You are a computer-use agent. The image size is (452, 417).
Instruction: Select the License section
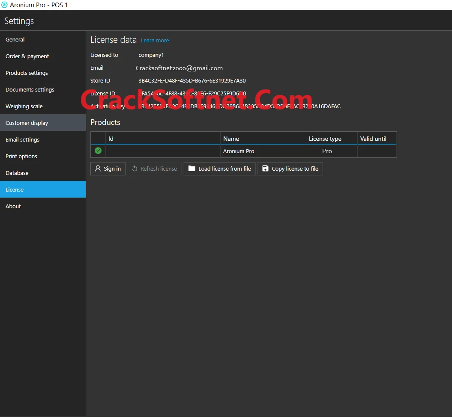coord(43,189)
